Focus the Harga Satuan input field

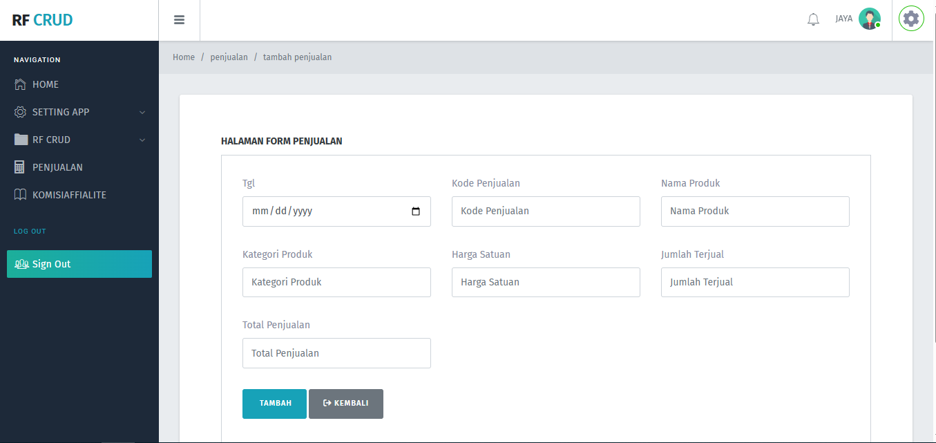(546, 283)
